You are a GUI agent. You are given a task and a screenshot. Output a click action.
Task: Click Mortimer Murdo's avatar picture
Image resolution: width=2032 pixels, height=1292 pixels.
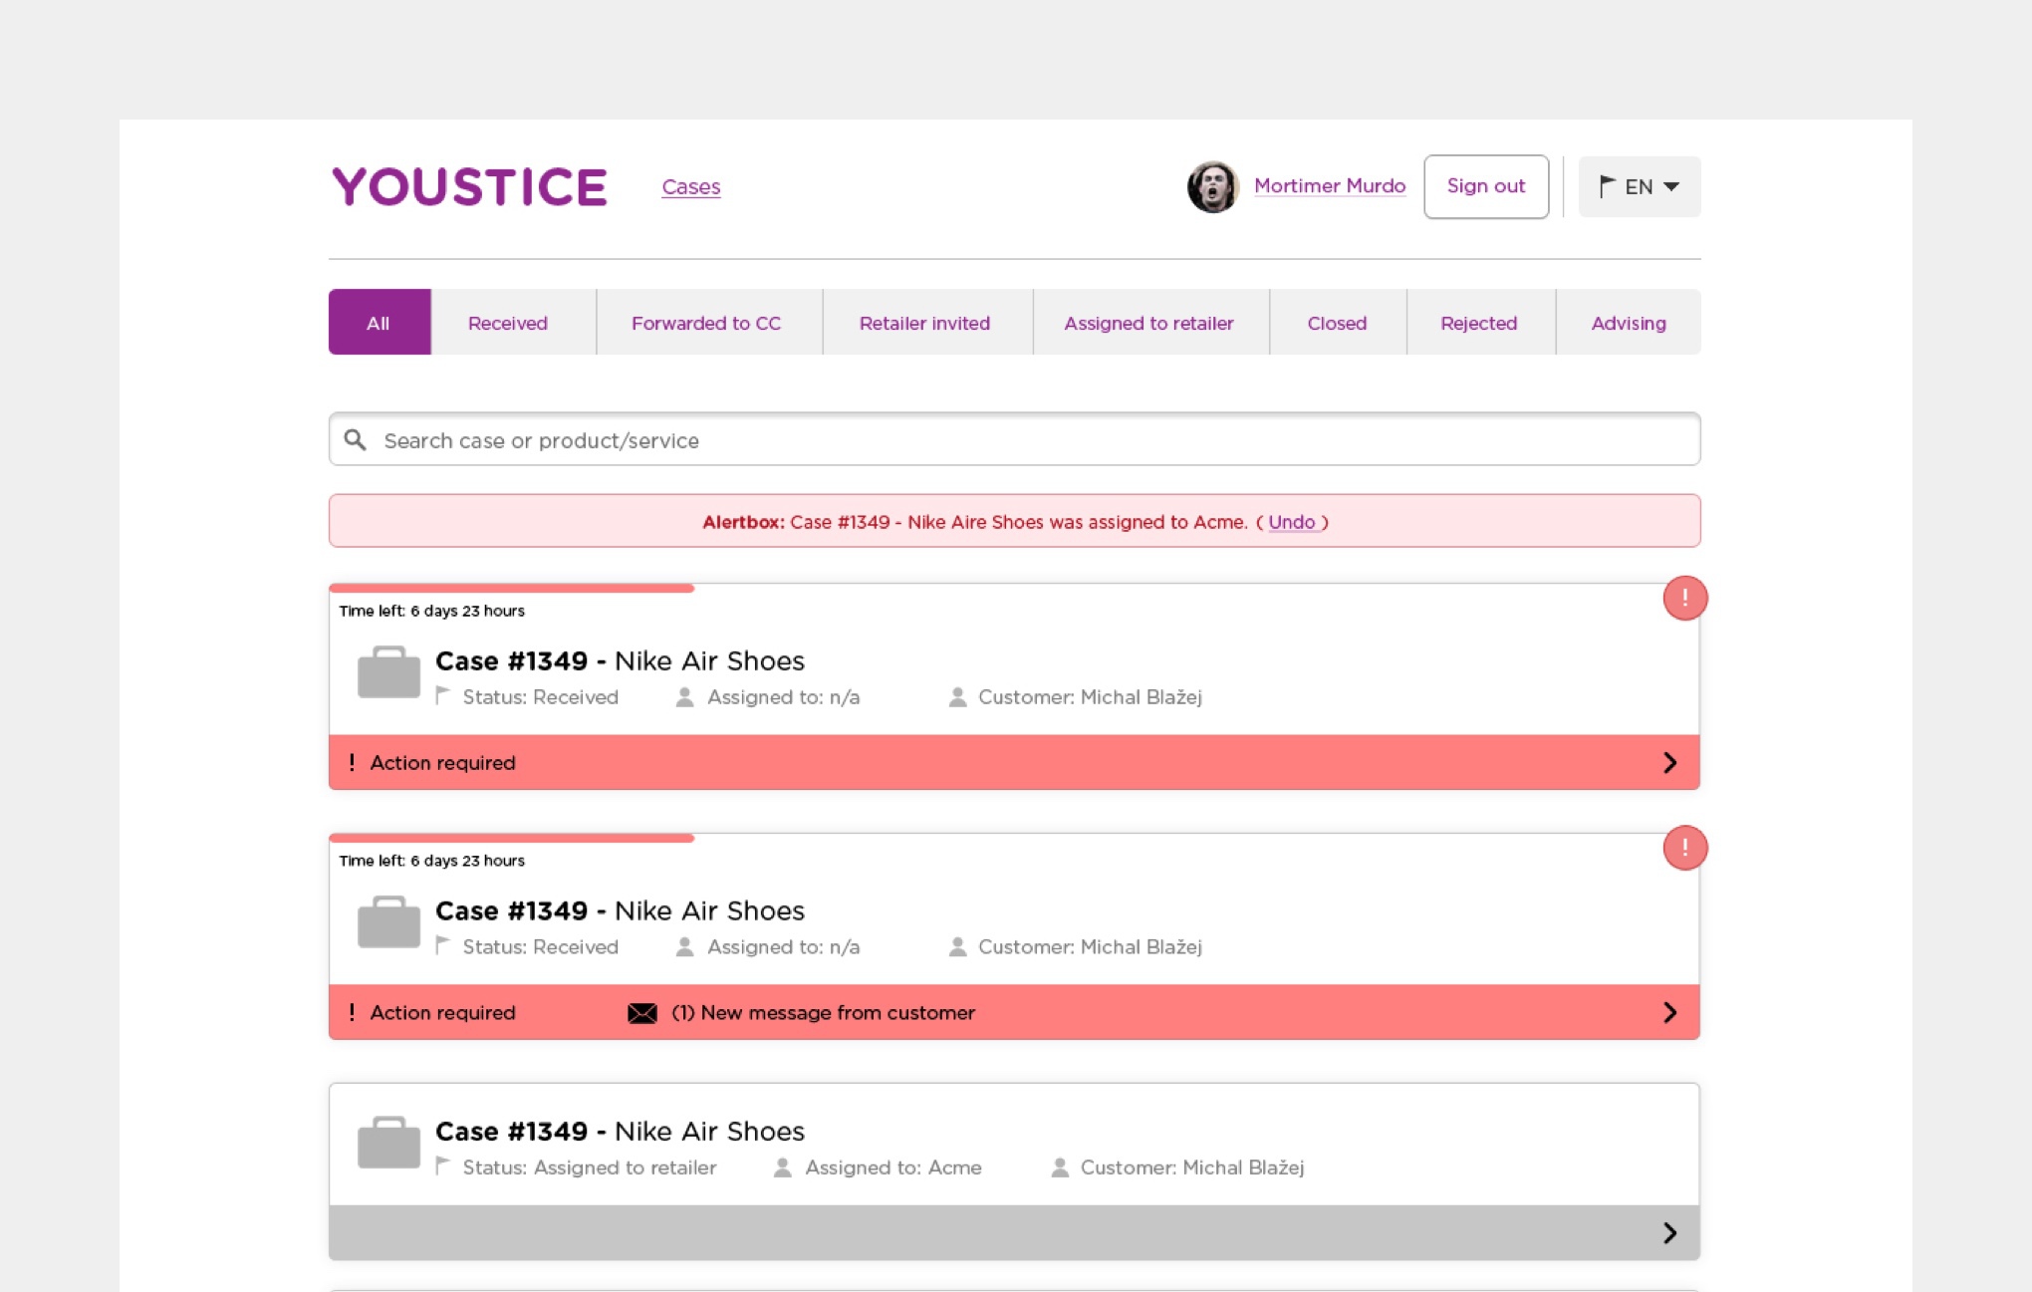click(x=1212, y=186)
